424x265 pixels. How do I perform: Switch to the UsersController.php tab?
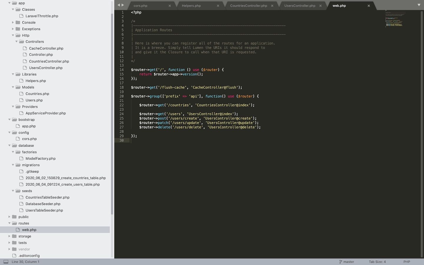pyautogui.click(x=300, y=6)
